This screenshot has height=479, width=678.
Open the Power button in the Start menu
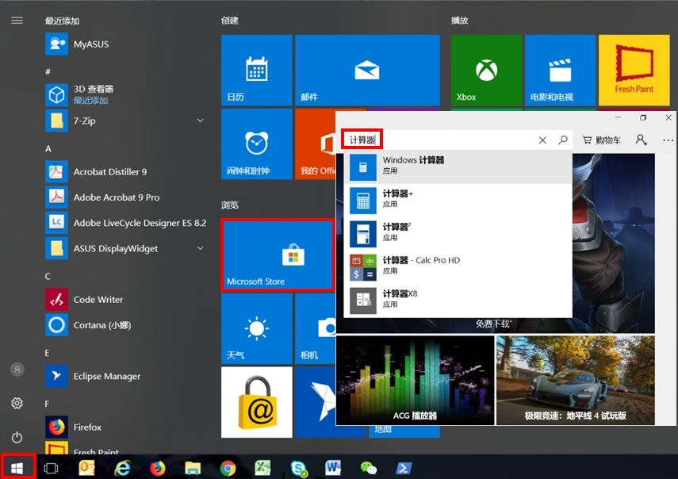point(17,437)
